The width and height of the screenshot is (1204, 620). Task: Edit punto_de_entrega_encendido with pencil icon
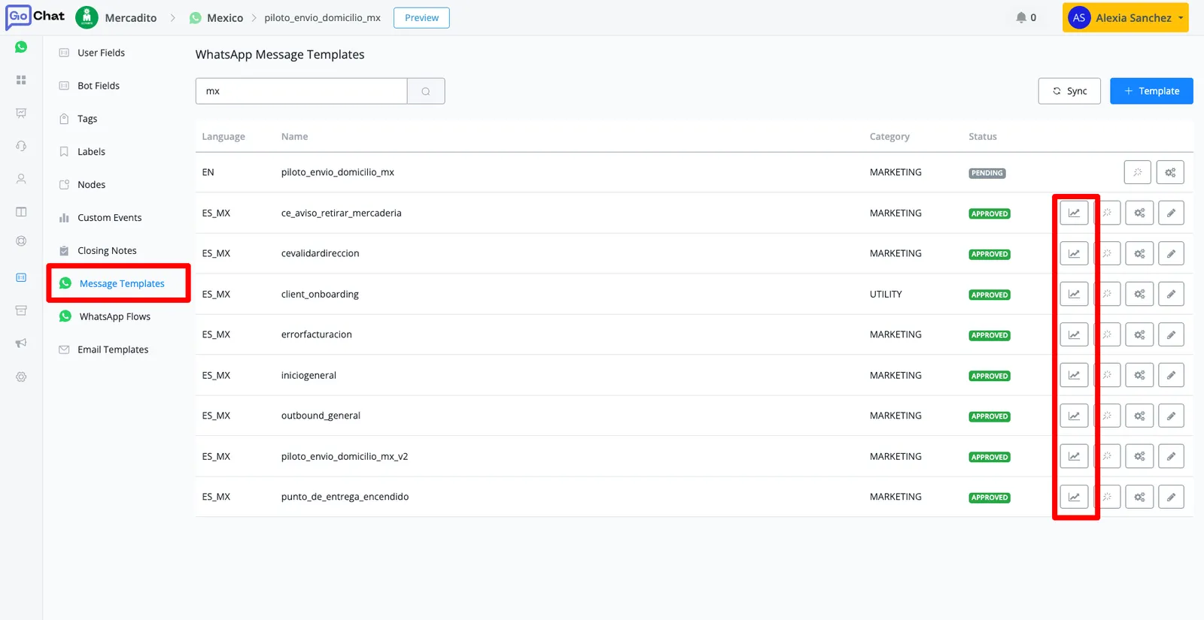click(x=1171, y=497)
